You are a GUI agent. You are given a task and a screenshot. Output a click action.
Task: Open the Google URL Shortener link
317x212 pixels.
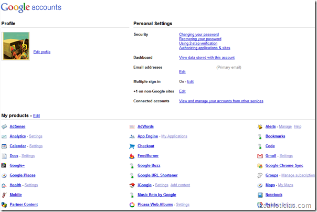coord(157,175)
